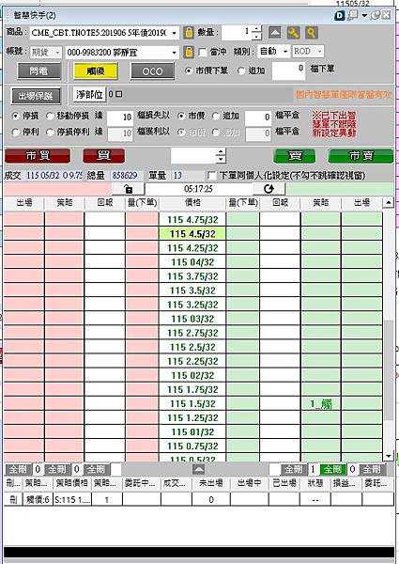Screen dimensions: 399x564
Task: Click the yellow 觸價 button
Action: [96, 71]
